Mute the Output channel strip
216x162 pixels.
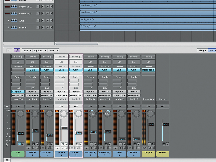pyautogui.click(x=149, y=144)
